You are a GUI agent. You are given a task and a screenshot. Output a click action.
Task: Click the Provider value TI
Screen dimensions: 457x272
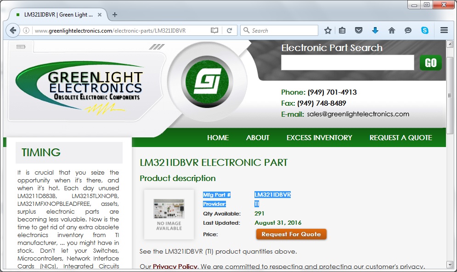pos(256,204)
